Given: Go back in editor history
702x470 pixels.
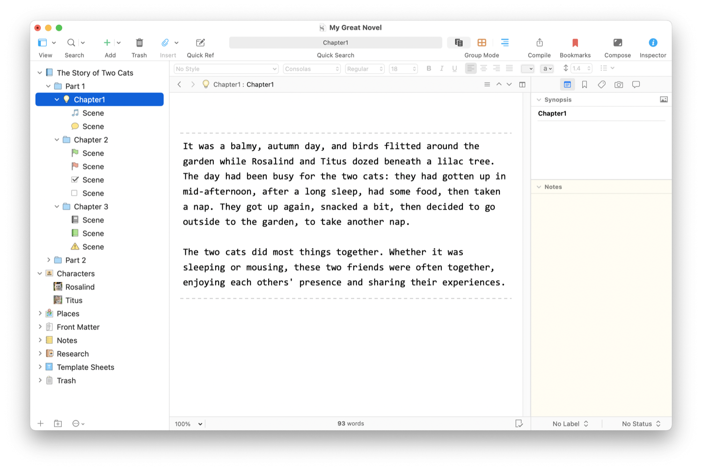Looking at the screenshot, I should [179, 85].
